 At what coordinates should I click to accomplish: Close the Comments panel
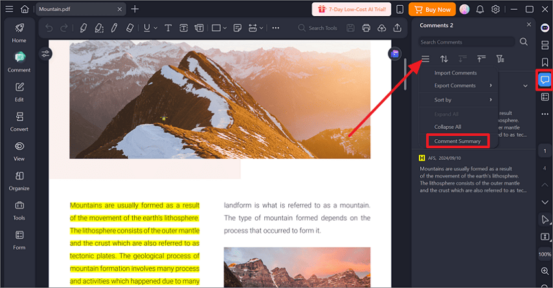click(528, 25)
